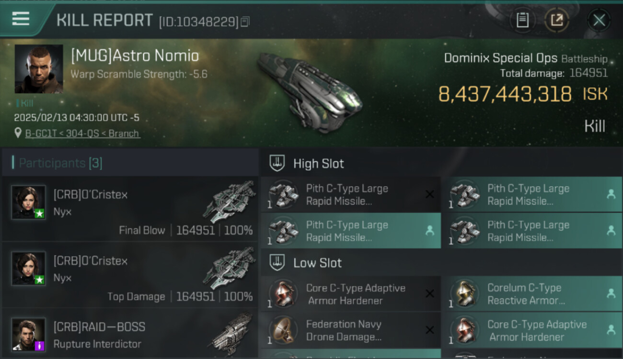
Task: Close the kill report window
Action: click(x=599, y=20)
